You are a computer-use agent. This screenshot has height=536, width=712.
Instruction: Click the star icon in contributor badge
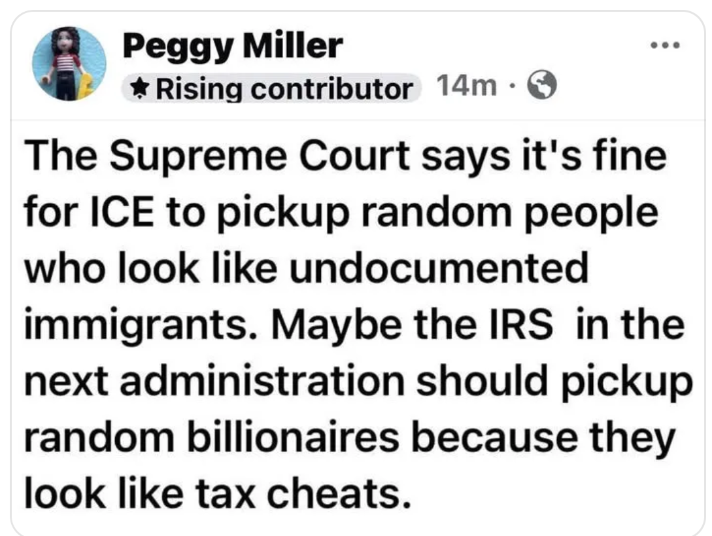(139, 88)
